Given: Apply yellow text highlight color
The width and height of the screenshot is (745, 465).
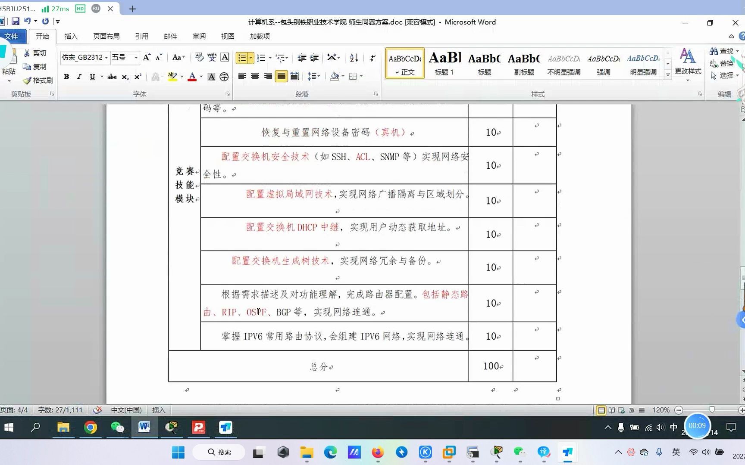Looking at the screenshot, I should tap(172, 76).
